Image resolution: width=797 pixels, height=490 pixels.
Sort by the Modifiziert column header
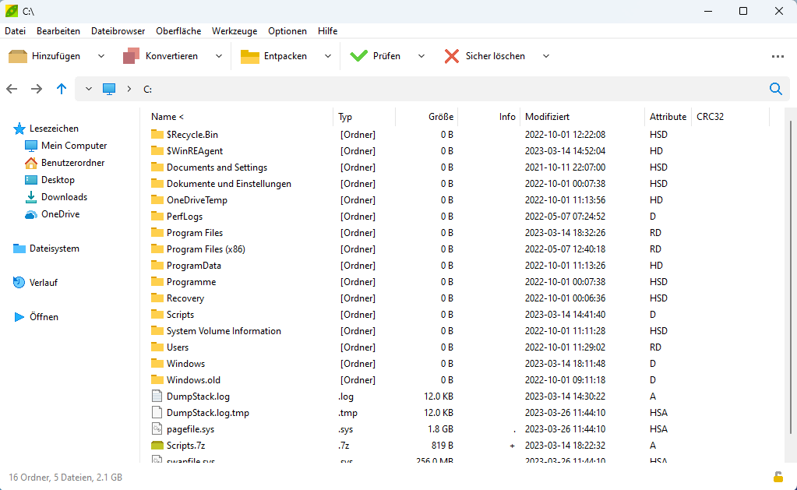pyautogui.click(x=547, y=117)
